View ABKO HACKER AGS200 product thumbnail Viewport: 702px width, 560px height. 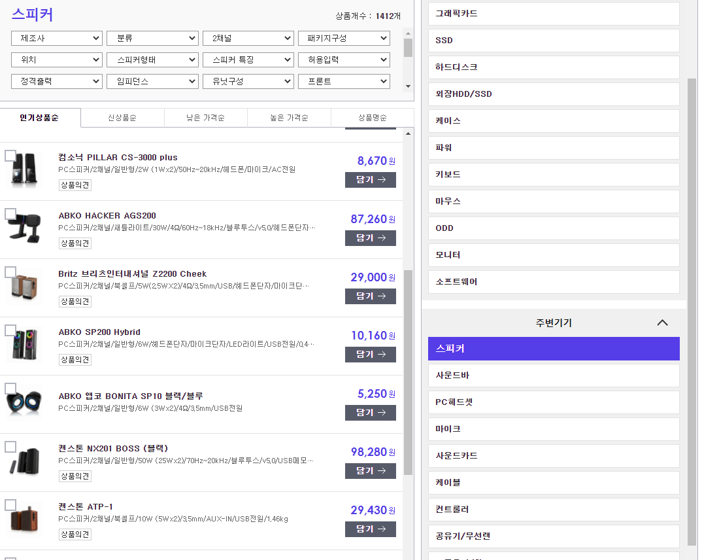(25, 228)
